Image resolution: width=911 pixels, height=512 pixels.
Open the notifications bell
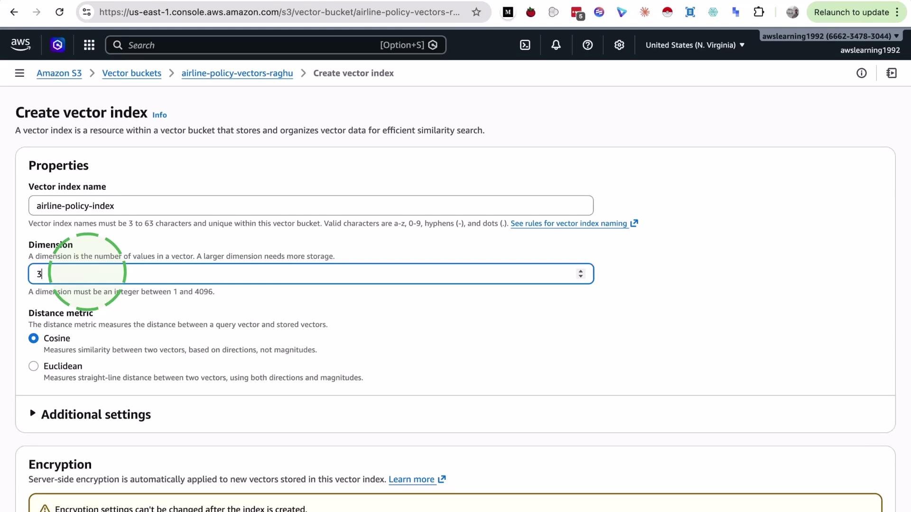(556, 45)
